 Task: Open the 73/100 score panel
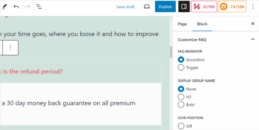click(x=232, y=7)
